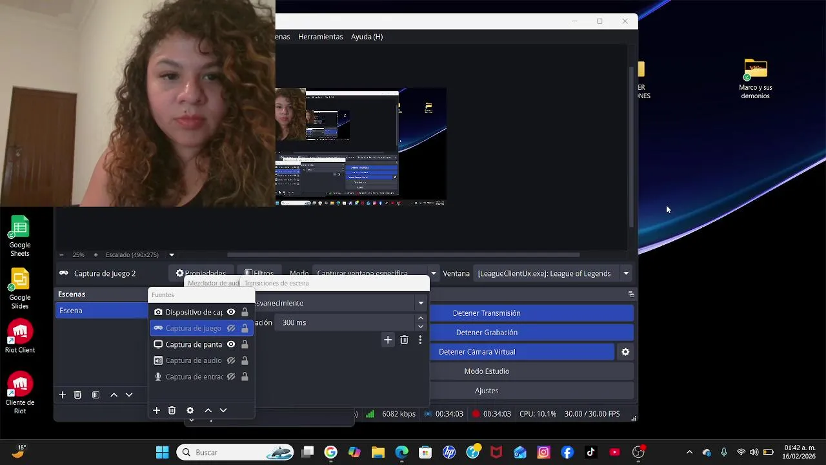This screenshot has width=826, height=465.
Task: Show hidden system tray icons chevron
Action: pos(689,452)
